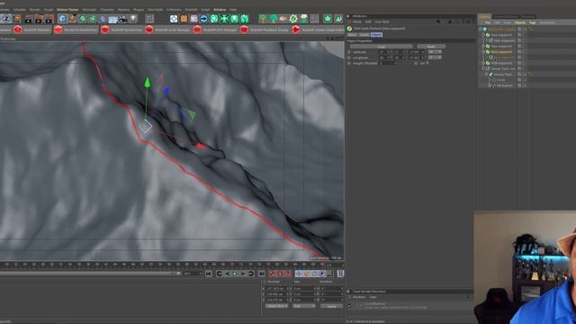576x324 pixels.
Task: Open the Machine menu in Team Render
Action: coord(359,297)
